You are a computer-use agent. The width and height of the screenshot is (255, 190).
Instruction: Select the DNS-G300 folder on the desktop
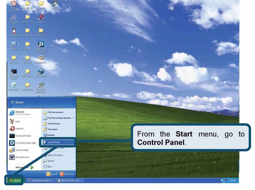coord(41,32)
